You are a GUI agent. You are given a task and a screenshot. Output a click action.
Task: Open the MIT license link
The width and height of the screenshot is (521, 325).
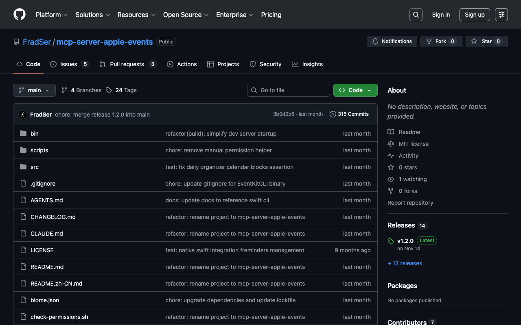coord(414,144)
